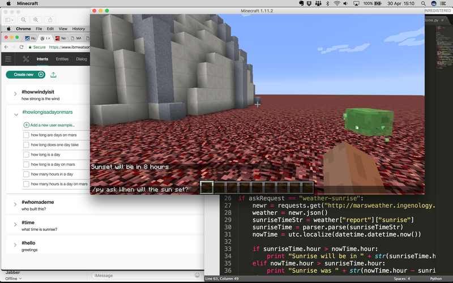Screen dimensions: 453x283
Task: Click the tools icon beside Intents tab
Action: tap(26, 59)
